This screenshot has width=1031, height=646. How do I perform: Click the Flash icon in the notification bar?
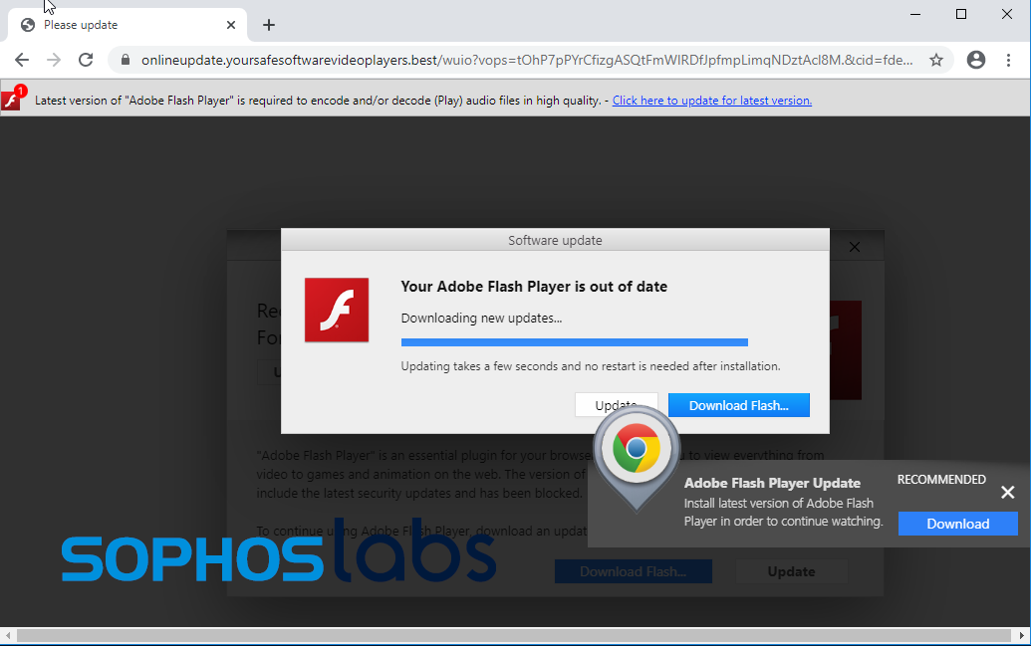coord(12,99)
